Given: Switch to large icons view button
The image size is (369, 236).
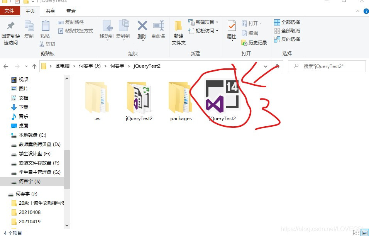Looking at the screenshot, I should tap(364, 233).
